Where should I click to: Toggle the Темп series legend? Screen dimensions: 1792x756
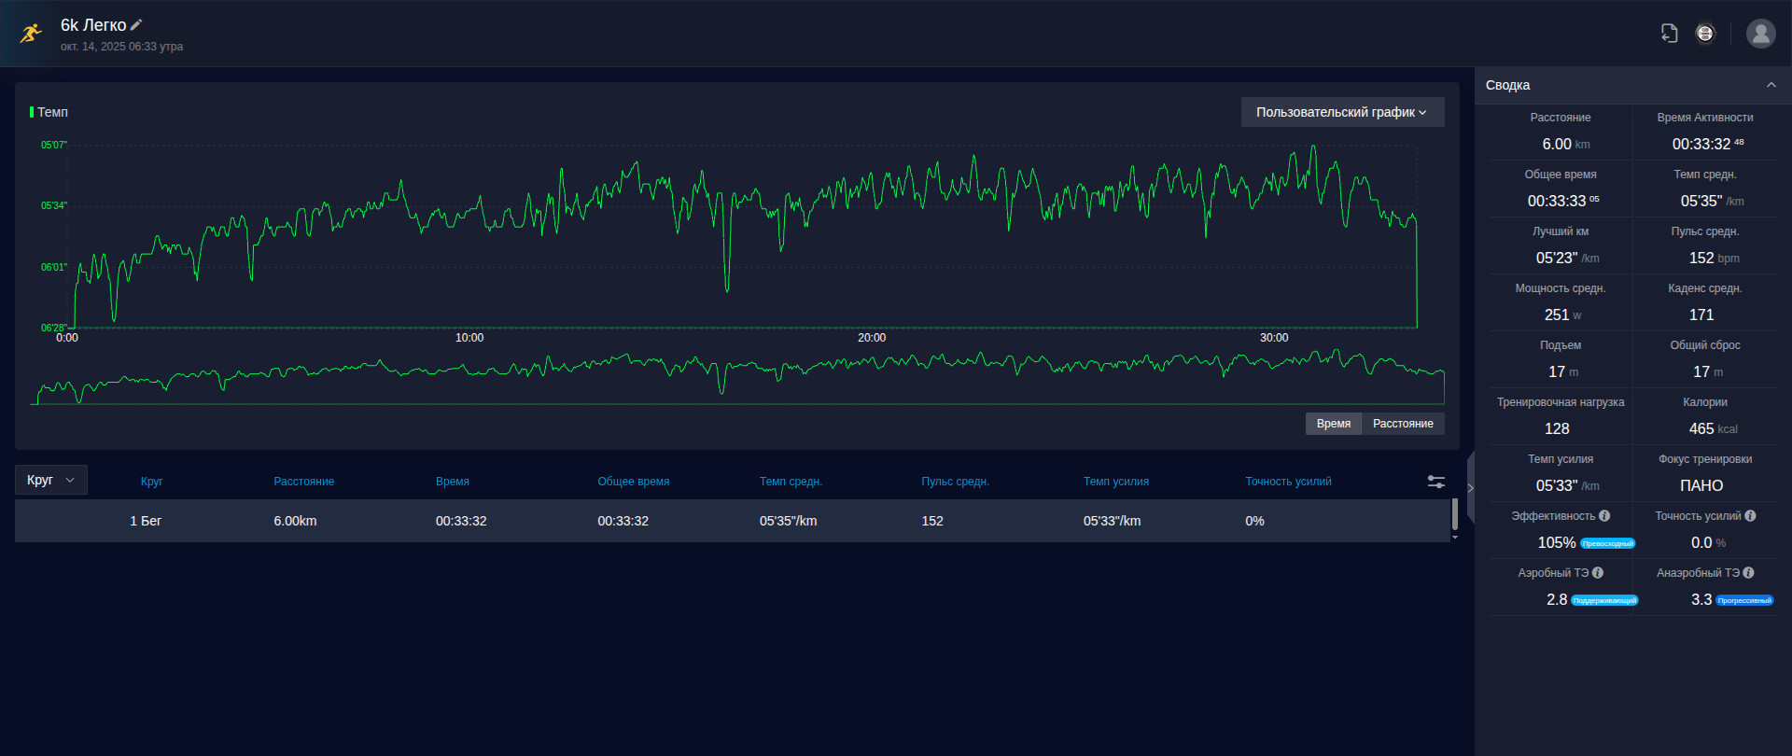coord(49,112)
